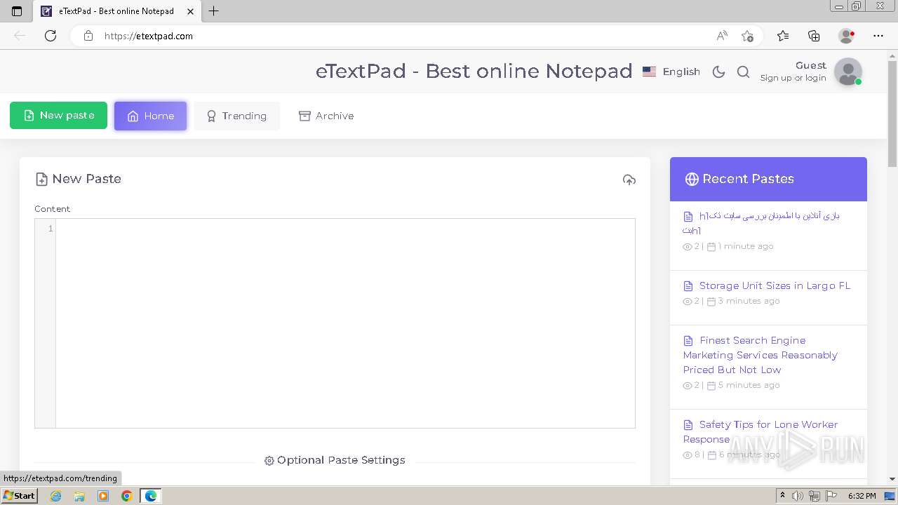Click the New Paste heading document icon
Viewport: 898px width, 505px height.
[x=41, y=180]
